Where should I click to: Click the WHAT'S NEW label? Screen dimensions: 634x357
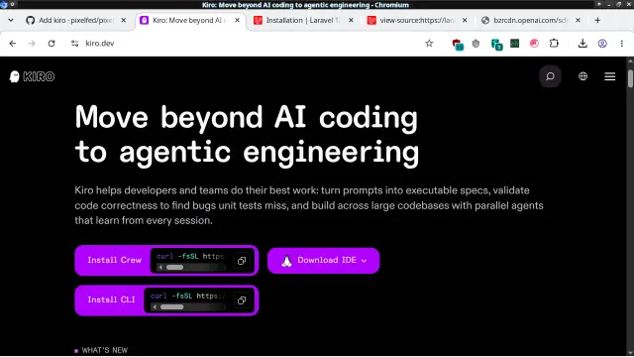105,350
